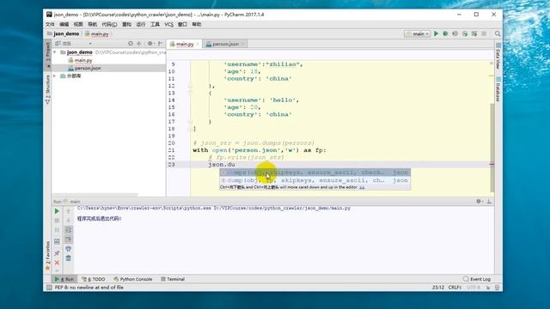
Task: Open the 视图 menu
Action: (78, 24)
